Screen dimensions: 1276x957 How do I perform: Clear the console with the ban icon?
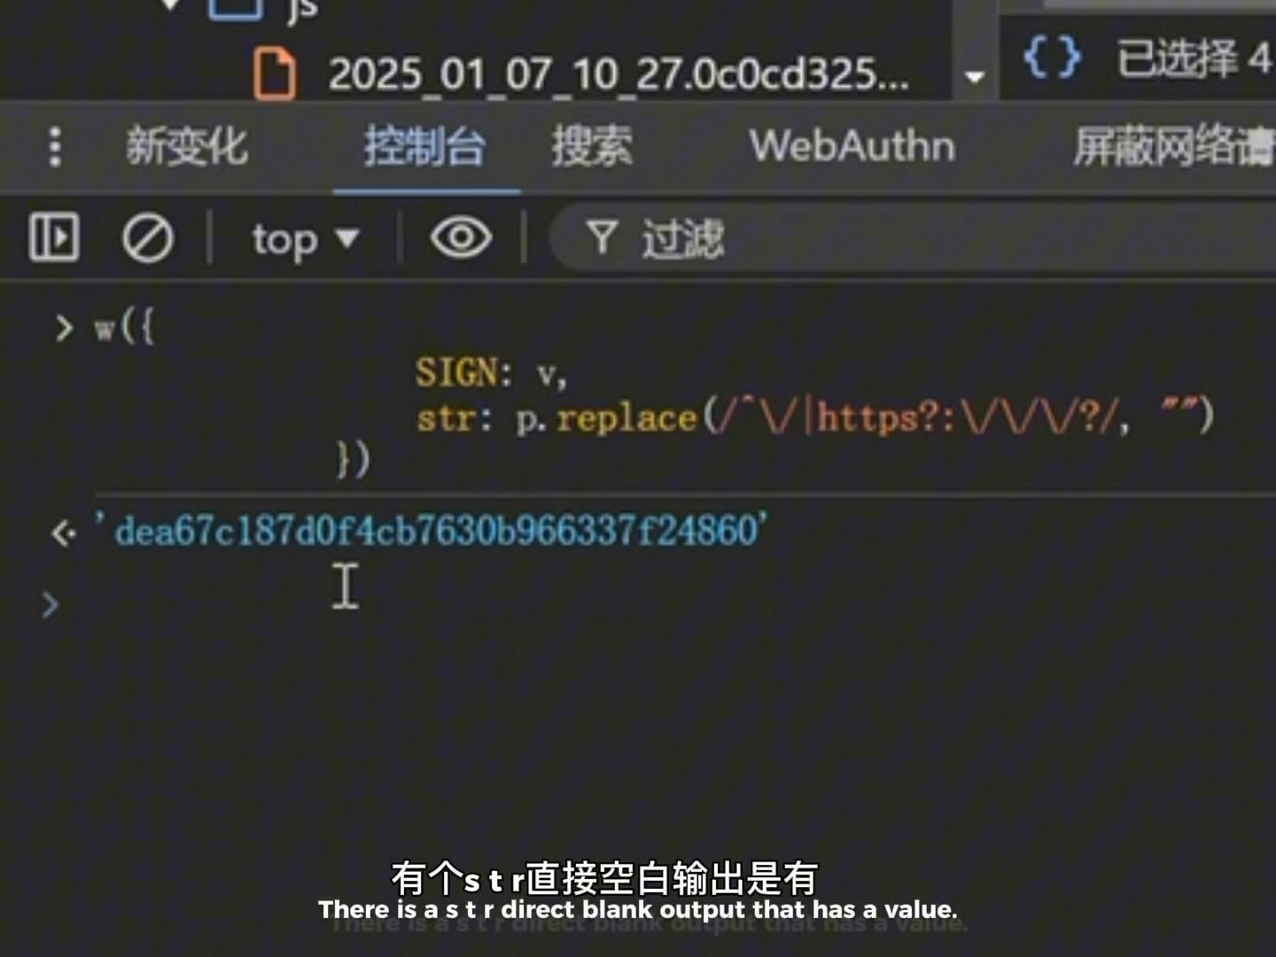pos(147,238)
